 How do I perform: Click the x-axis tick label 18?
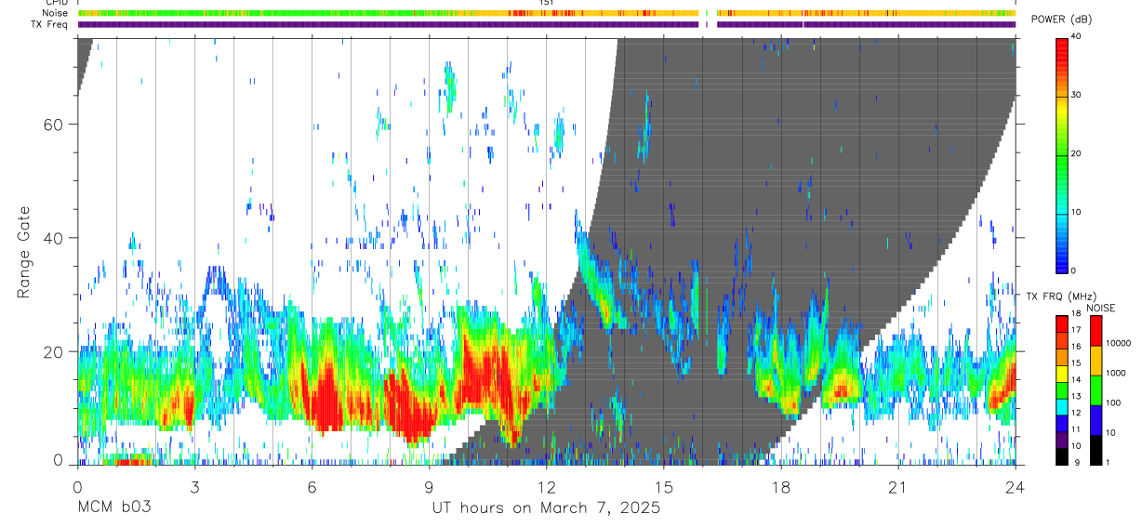pyautogui.click(x=781, y=487)
